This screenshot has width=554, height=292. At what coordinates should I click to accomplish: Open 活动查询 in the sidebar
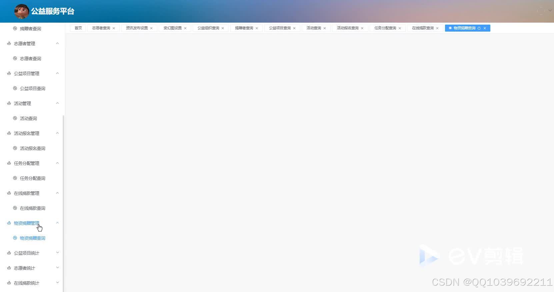point(28,118)
